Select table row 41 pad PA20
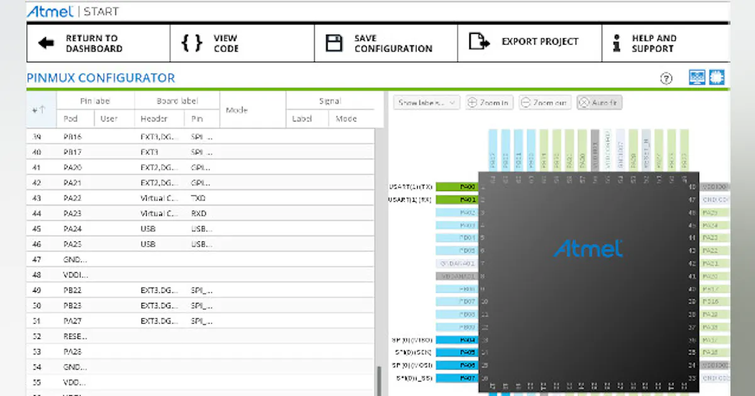 point(201,167)
